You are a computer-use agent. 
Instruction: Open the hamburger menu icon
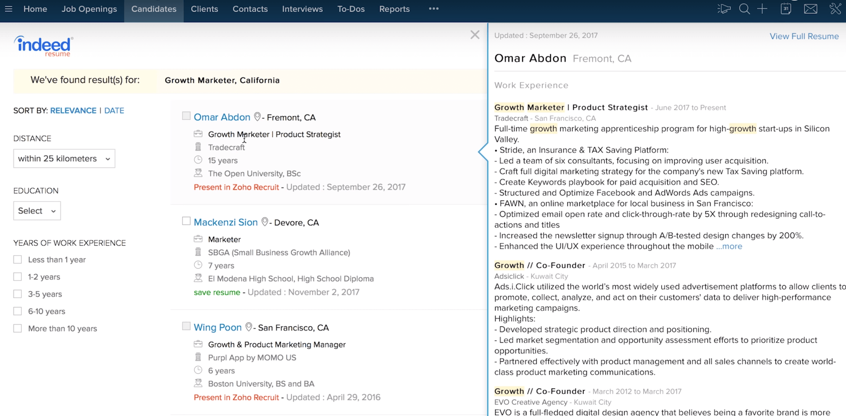pos(9,9)
